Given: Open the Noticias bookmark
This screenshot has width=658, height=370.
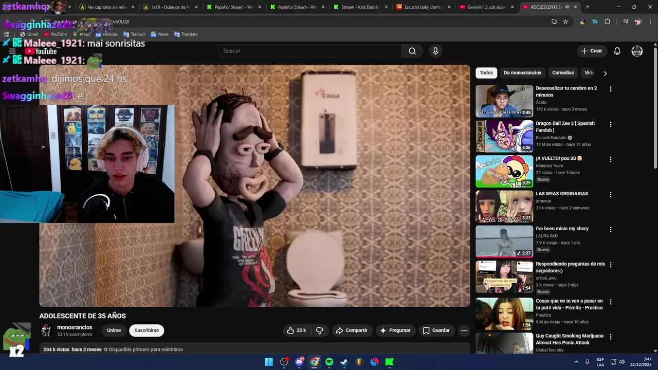Looking at the screenshot, I should tap(106, 34).
